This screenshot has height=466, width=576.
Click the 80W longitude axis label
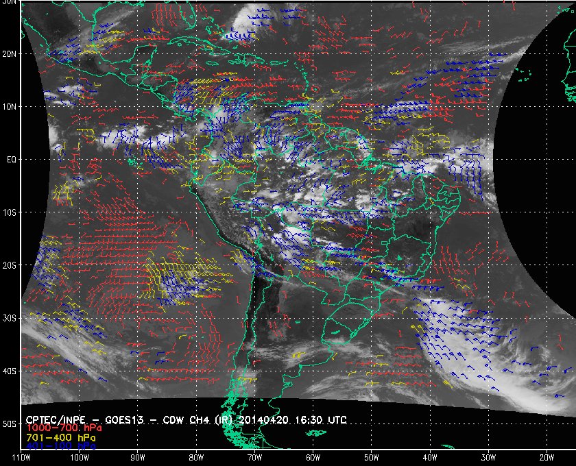(x=196, y=458)
